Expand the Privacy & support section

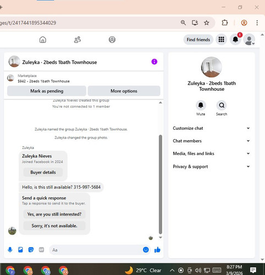(x=211, y=167)
